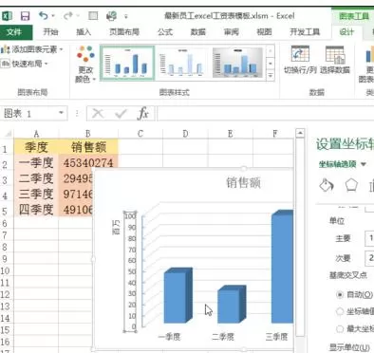The image size is (374, 353).
Task: Select row 1 header
Action: tap(5, 149)
